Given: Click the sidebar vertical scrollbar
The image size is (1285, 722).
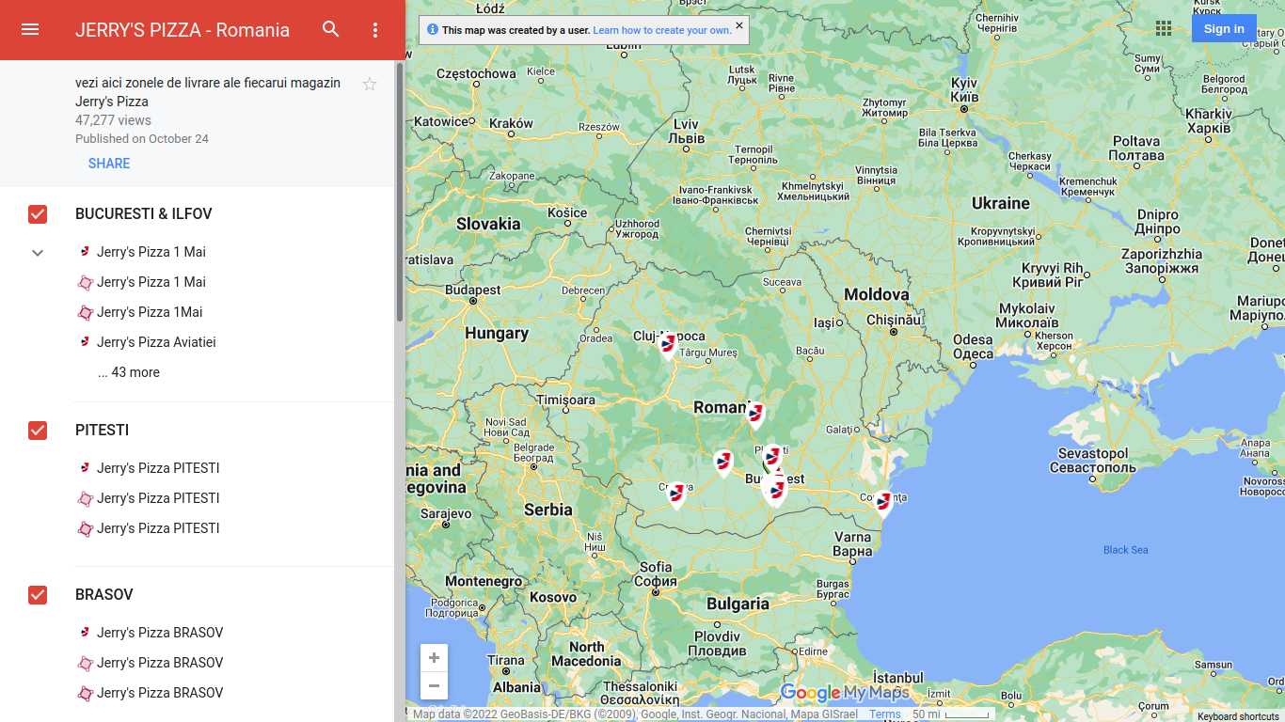Looking at the screenshot, I should 400,193.
